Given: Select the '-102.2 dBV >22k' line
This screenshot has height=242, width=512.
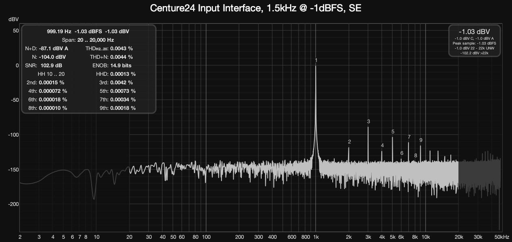Looking at the screenshot, I should coord(474,53).
